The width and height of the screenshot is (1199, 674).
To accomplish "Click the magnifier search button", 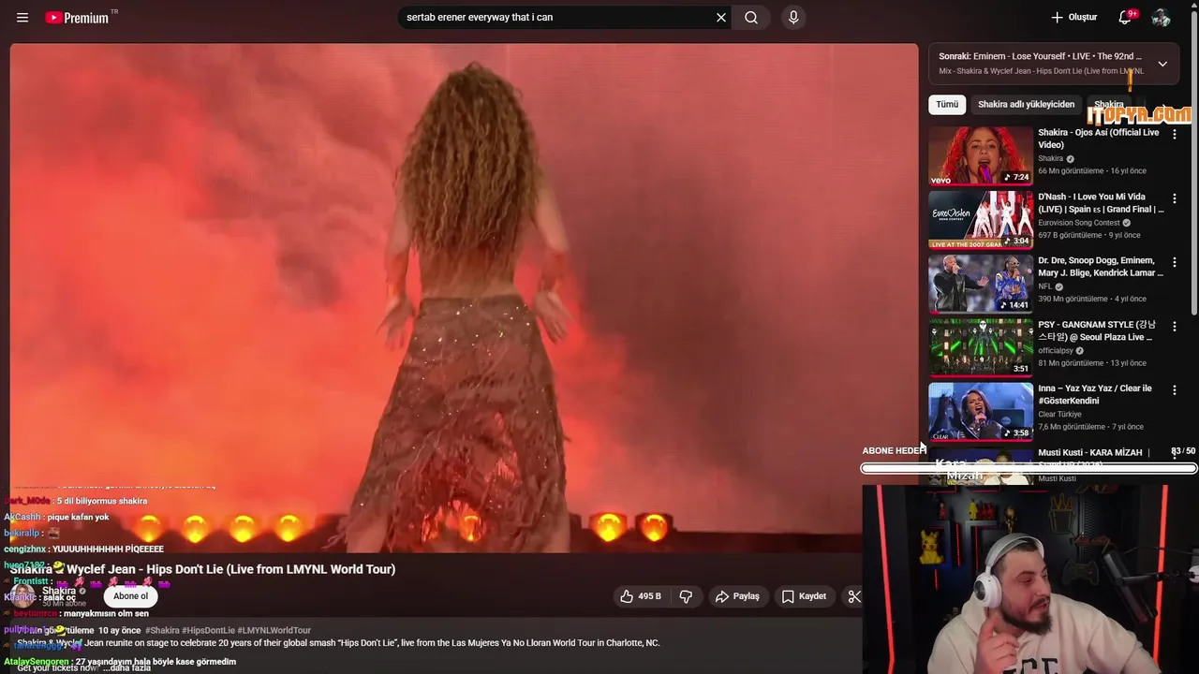I will (x=751, y=18).
